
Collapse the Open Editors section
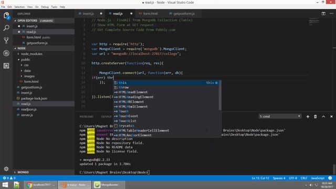(44, 20)
